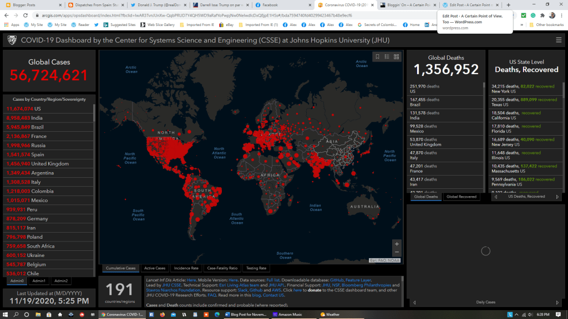Open the Weather app in taskbar

[332, 314]
